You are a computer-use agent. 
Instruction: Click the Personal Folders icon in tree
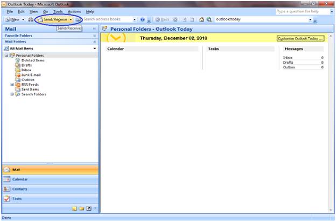click(x=12, y=56)
